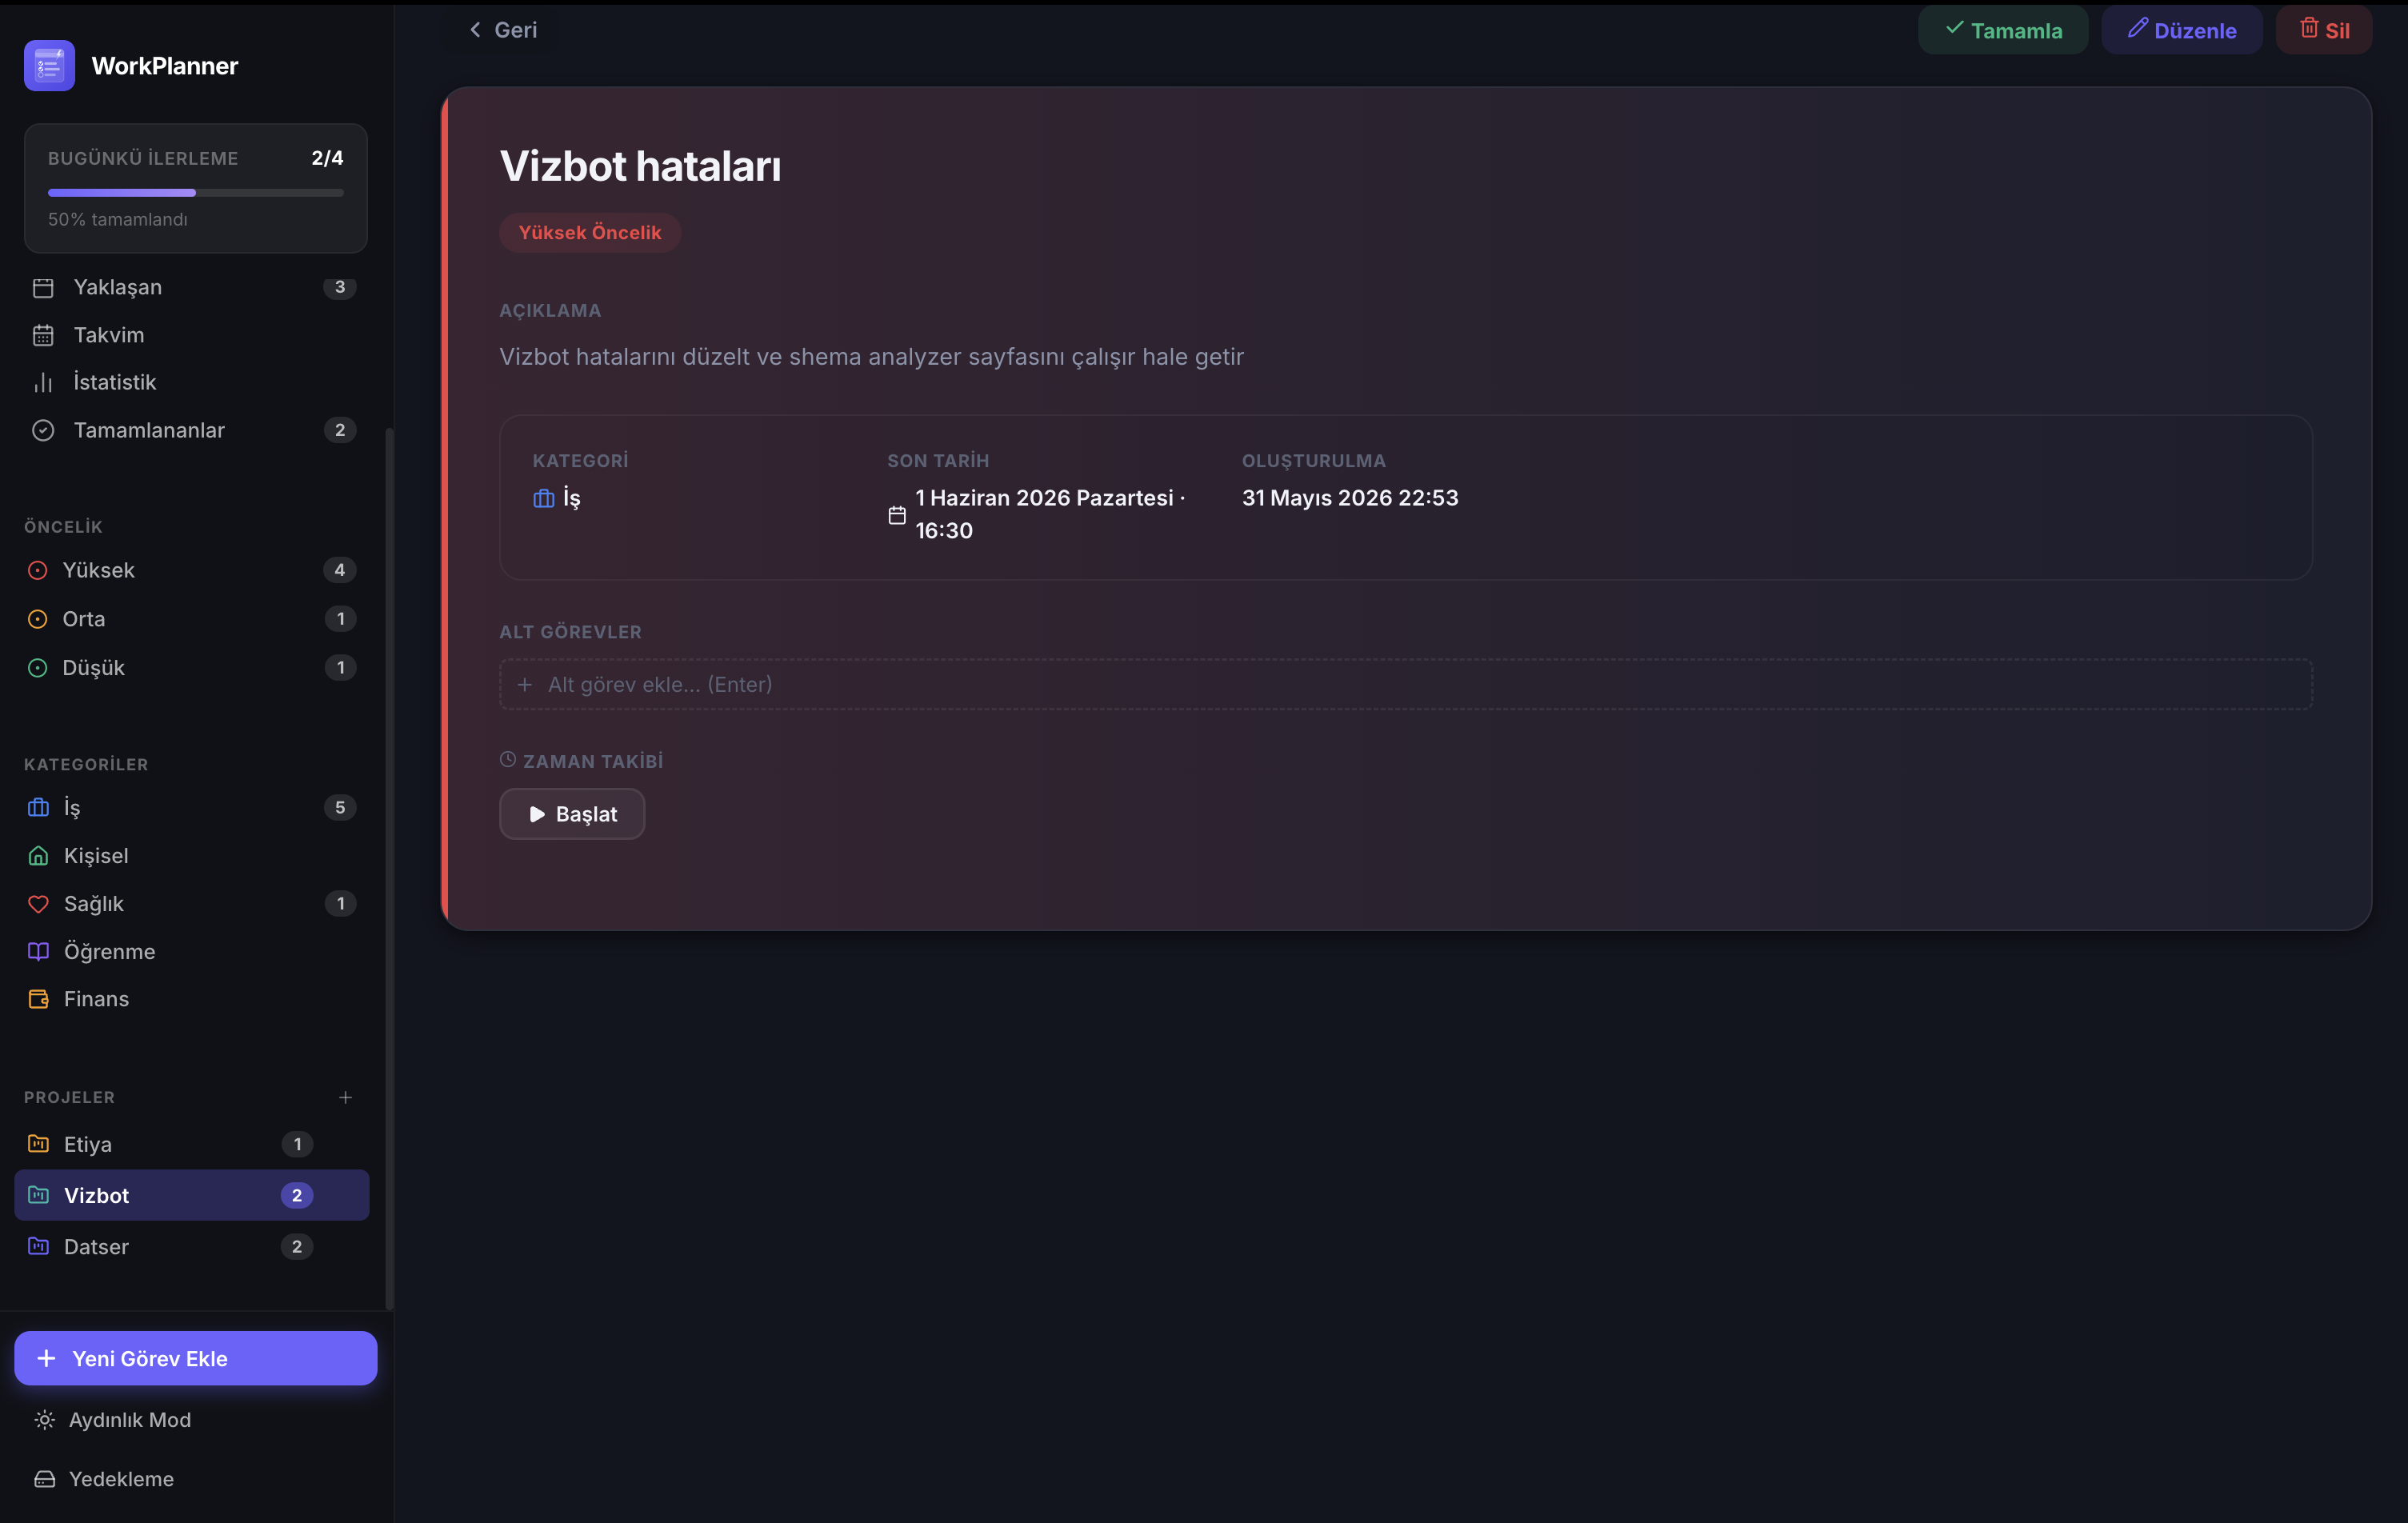
Task: Start time tracking with Başlat
Action: (572, 814)
